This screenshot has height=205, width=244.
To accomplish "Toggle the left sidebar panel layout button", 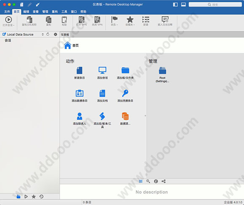I will point(175,5).
